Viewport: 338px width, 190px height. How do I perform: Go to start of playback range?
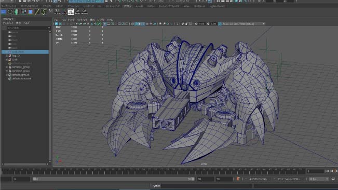pos(327,171)
